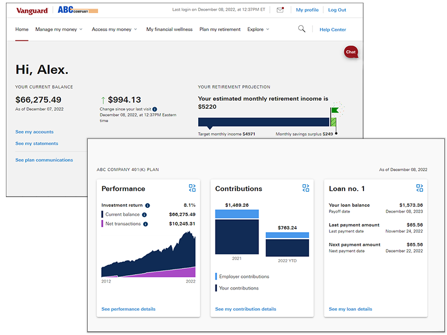
Task: Select the Home tab
Action: pyautogui.click(x=22, y=29)
